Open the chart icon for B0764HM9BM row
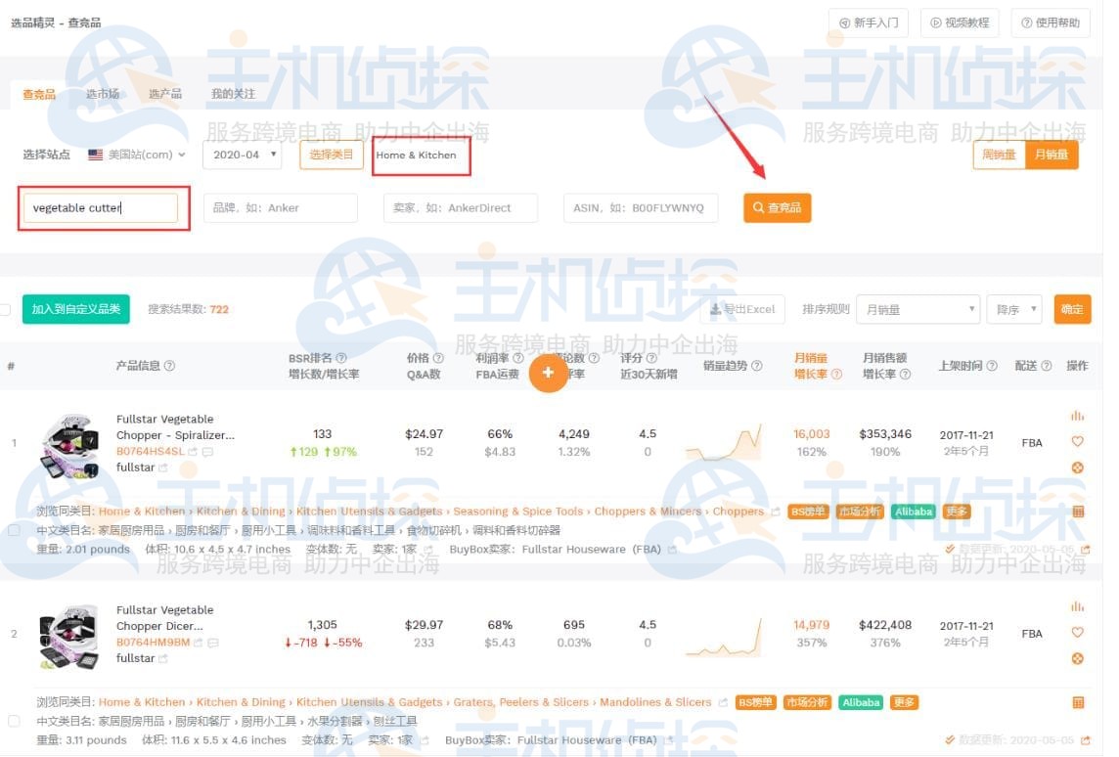This screenshot has width=1119, height=757. [x=1077, y=606]
